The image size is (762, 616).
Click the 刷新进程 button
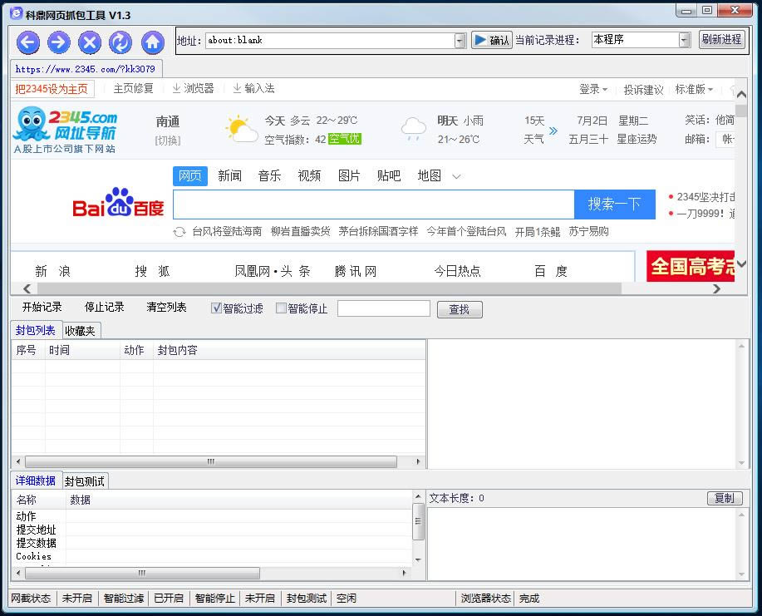coord(721,39)
